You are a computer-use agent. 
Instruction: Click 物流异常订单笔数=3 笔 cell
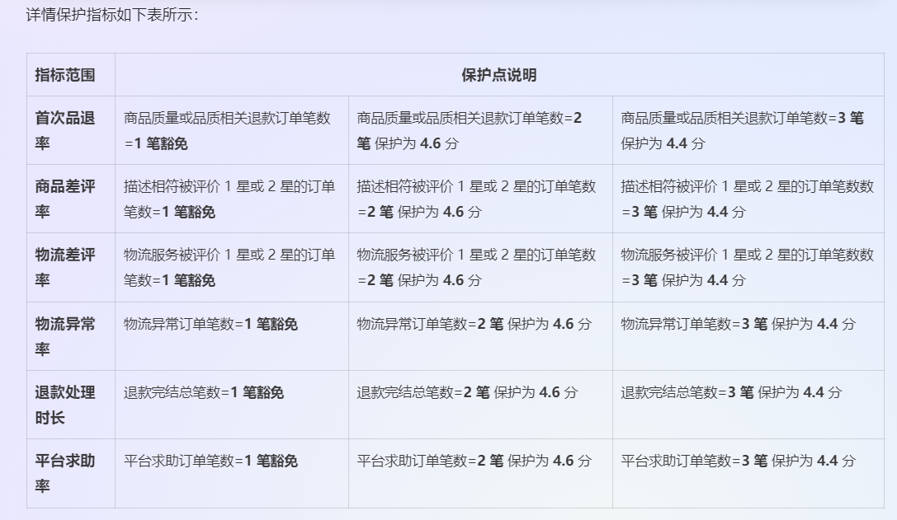tap(738, 324)
